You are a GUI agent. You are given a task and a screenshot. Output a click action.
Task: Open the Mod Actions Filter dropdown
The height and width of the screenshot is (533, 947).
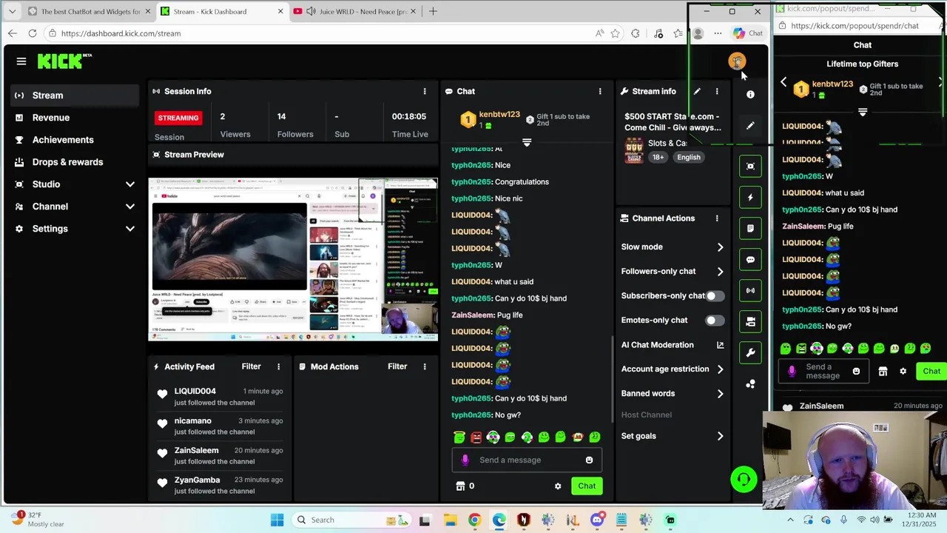(x=397, y=366)
